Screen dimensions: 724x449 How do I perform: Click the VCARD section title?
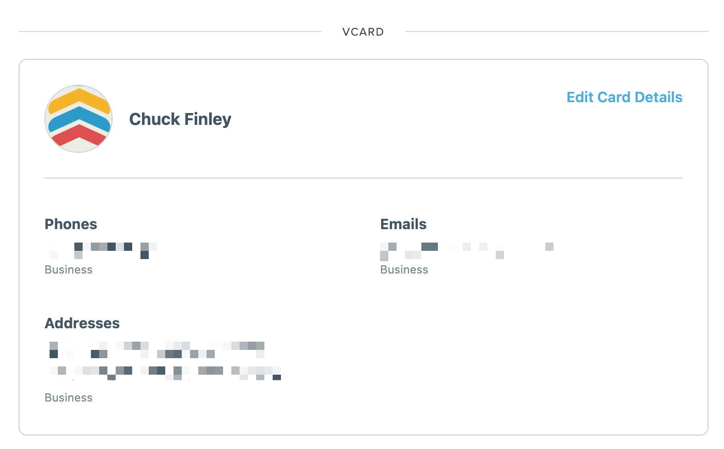[x=363, y=31]
